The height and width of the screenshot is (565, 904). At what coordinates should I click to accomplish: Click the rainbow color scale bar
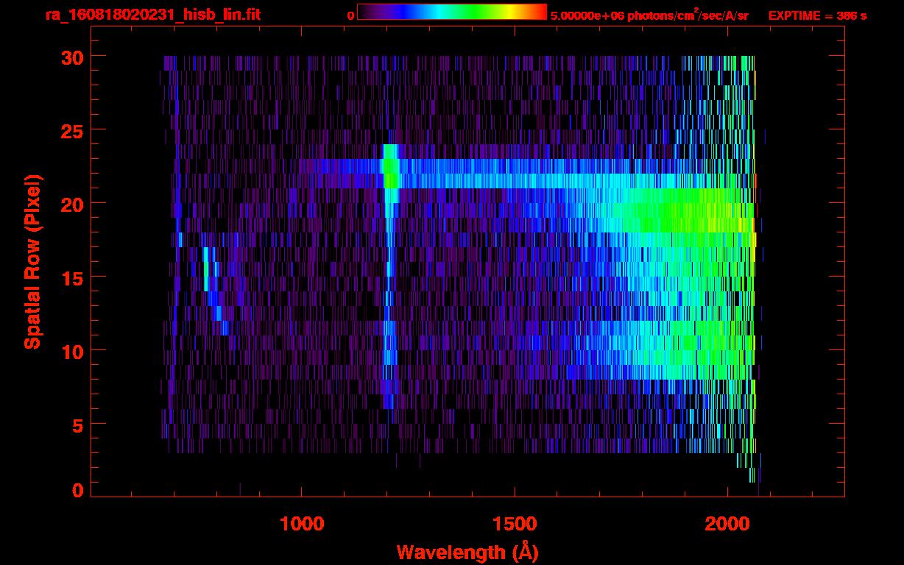(x=452, y=13)
